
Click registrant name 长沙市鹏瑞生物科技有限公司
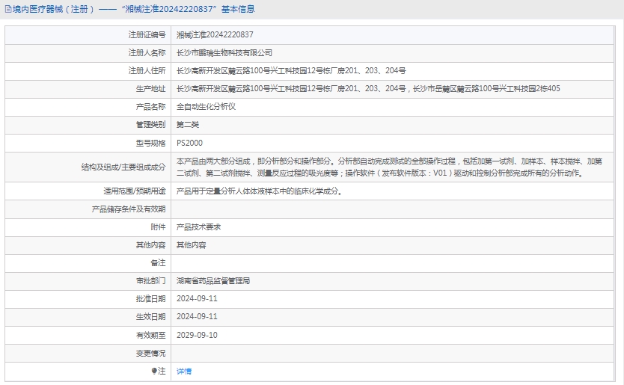click(224, 52)
